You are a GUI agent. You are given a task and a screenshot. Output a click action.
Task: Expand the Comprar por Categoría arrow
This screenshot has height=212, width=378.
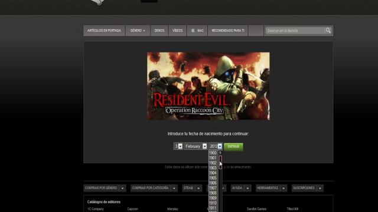[174, 188]
